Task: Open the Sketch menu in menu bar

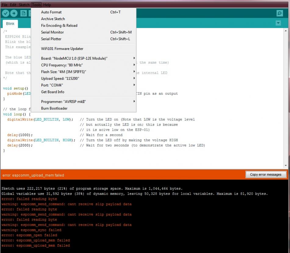Action: point(24,5)
